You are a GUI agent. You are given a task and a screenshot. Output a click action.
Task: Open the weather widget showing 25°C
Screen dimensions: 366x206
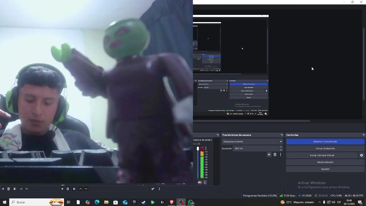[297, 202]
